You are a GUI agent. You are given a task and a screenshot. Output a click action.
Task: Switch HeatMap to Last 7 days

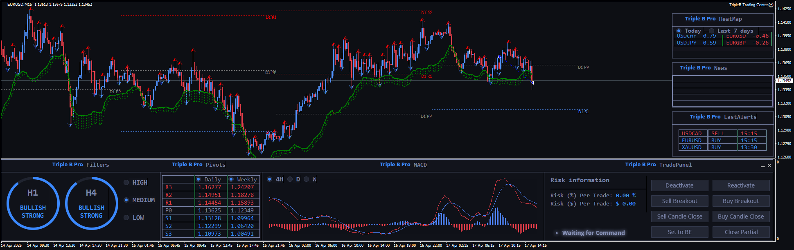pos(712,31)
